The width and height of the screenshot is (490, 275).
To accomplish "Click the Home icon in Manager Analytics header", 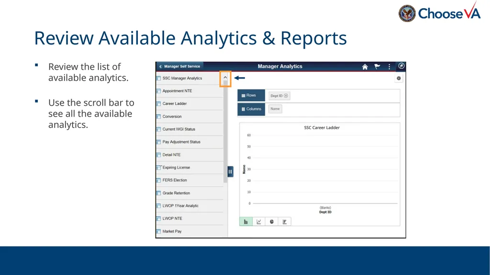I will (x=365, y=66).
